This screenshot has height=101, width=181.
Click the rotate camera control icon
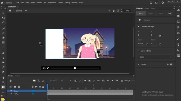tap(44, 68)
